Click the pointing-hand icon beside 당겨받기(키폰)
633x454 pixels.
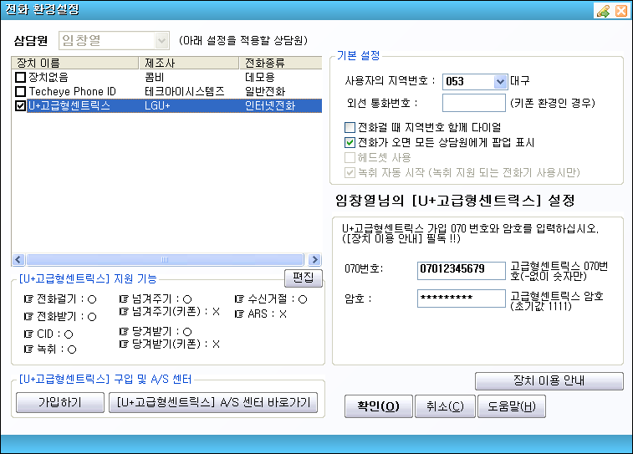tap(124, 344)
